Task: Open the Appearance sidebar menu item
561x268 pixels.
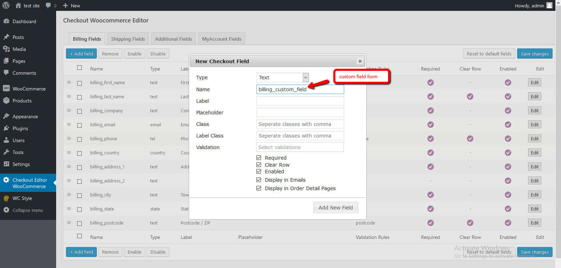Action: (x=28, y=116)
